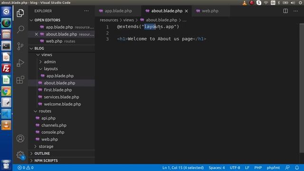Open the volume indicator in top panel
Viewport: 304px width, 171px height.
tap(293, 3)
